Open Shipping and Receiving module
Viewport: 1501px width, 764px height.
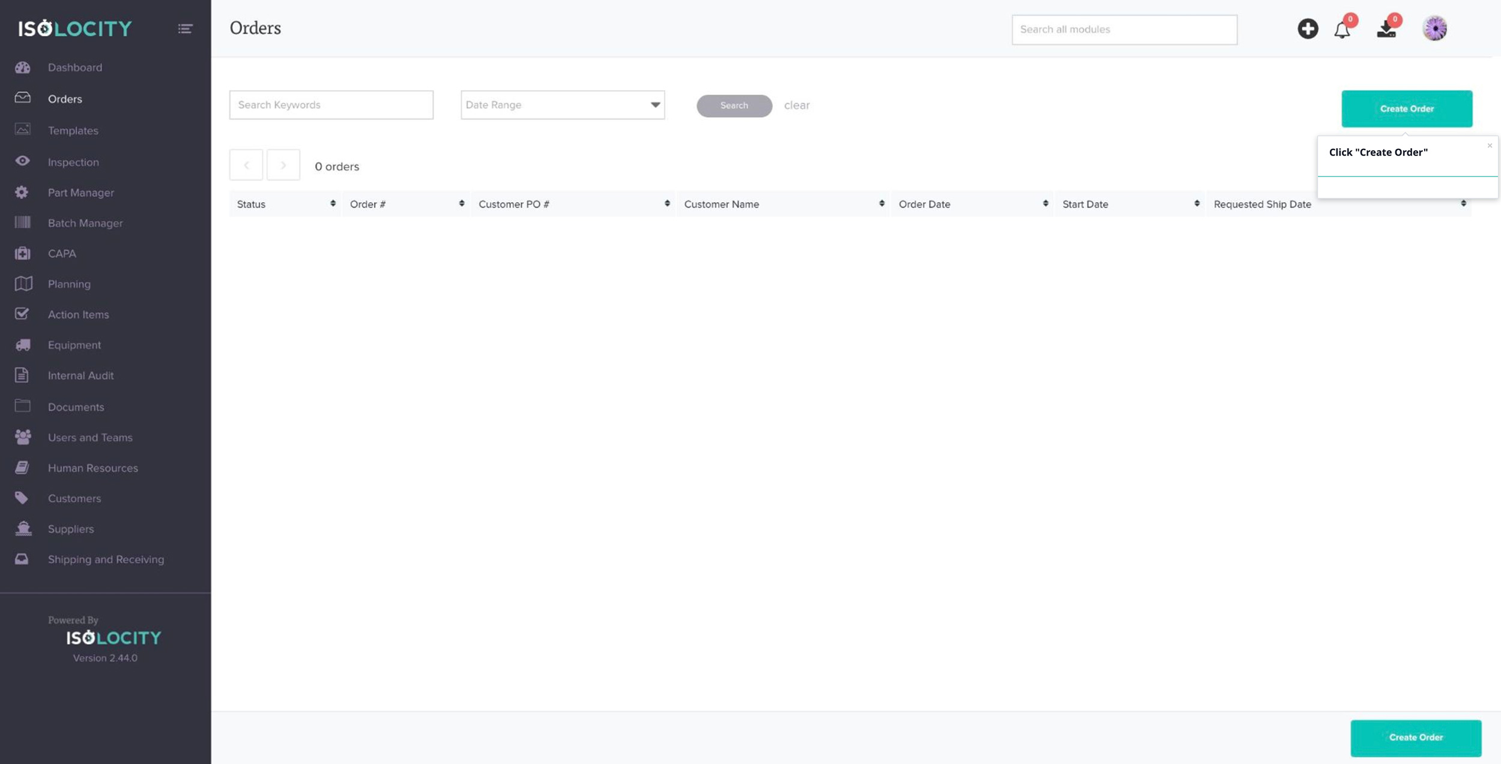(106, 559)
